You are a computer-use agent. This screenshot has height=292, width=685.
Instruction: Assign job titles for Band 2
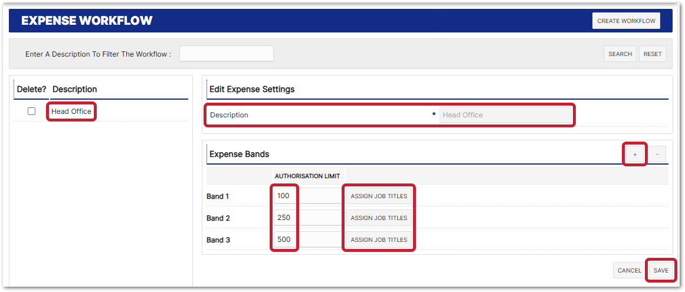pyautogui.click(x=379, y=218)
